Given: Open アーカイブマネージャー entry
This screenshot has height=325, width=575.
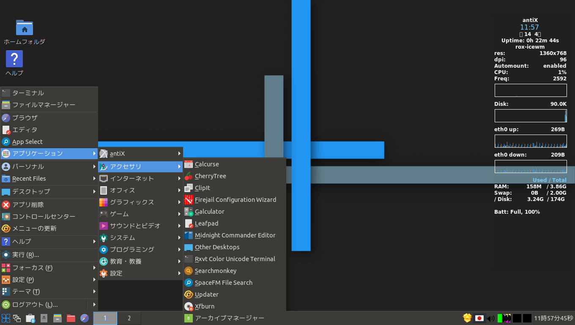Looking at the screenshot, I should pyautogui.click(x=235, y=318).
